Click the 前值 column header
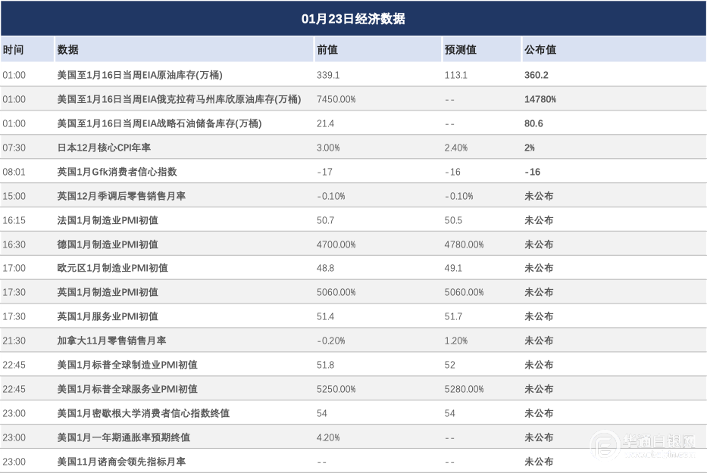This screenshot has height=473, width=707. coord(327,50)
